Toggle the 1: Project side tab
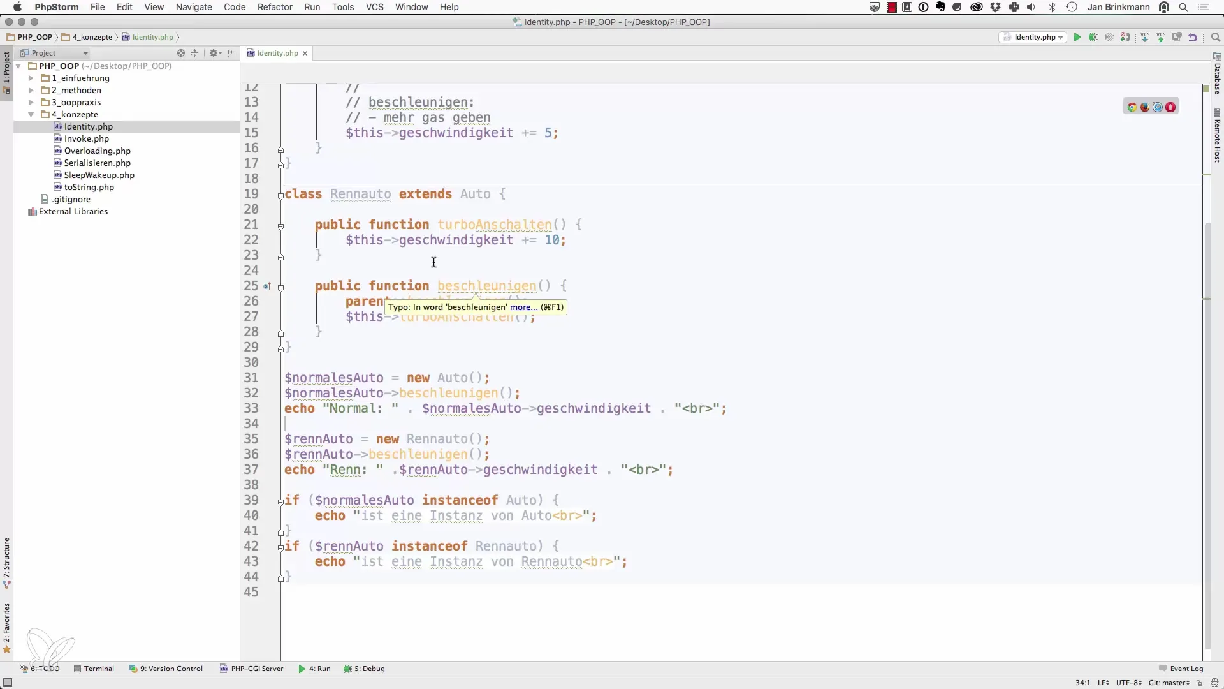This screenshot has width=1224, height=689. point(7,72)
